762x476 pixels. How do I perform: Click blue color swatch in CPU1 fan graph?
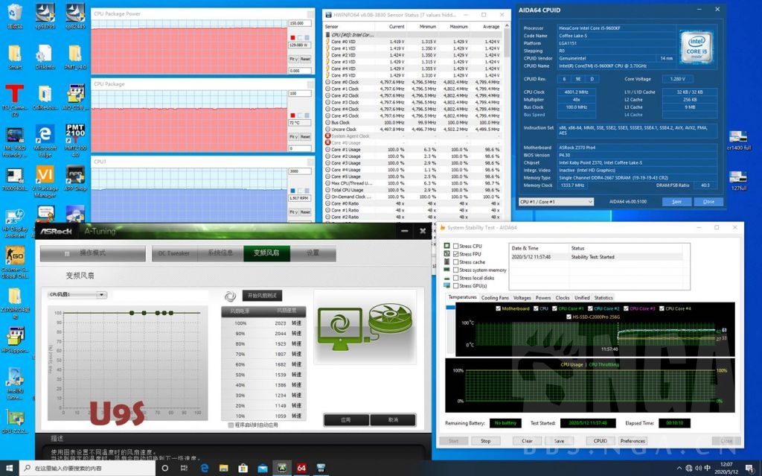(x=292, y=191)
